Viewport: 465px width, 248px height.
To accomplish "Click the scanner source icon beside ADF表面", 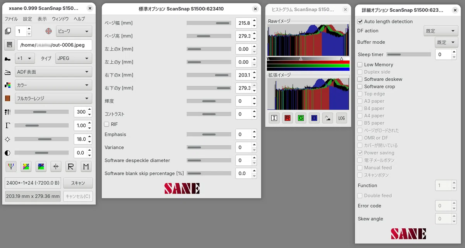I will tap(8, 72).
